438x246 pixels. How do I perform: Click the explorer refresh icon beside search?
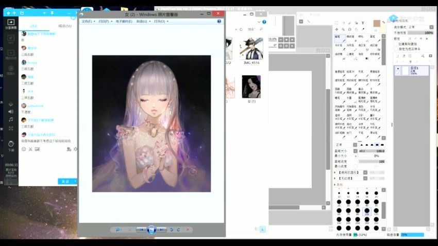click(x=241, y=29)
